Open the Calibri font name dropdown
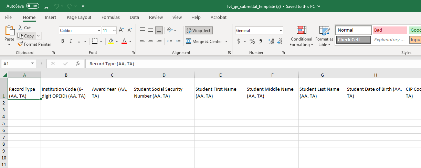The width and height of the screenshot is (421, 168). (99, 31)
